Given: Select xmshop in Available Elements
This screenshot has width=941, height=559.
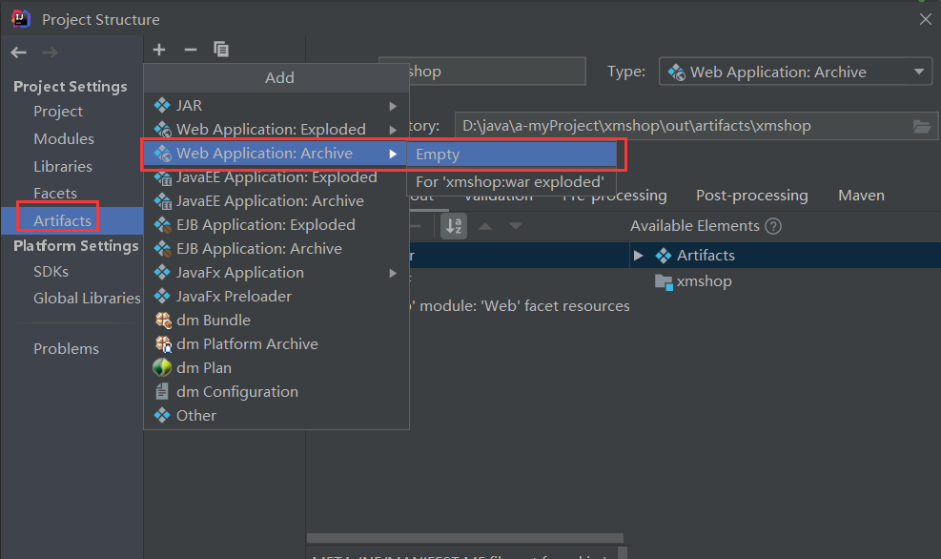Looking at the screenshot, I should (704, 281).
